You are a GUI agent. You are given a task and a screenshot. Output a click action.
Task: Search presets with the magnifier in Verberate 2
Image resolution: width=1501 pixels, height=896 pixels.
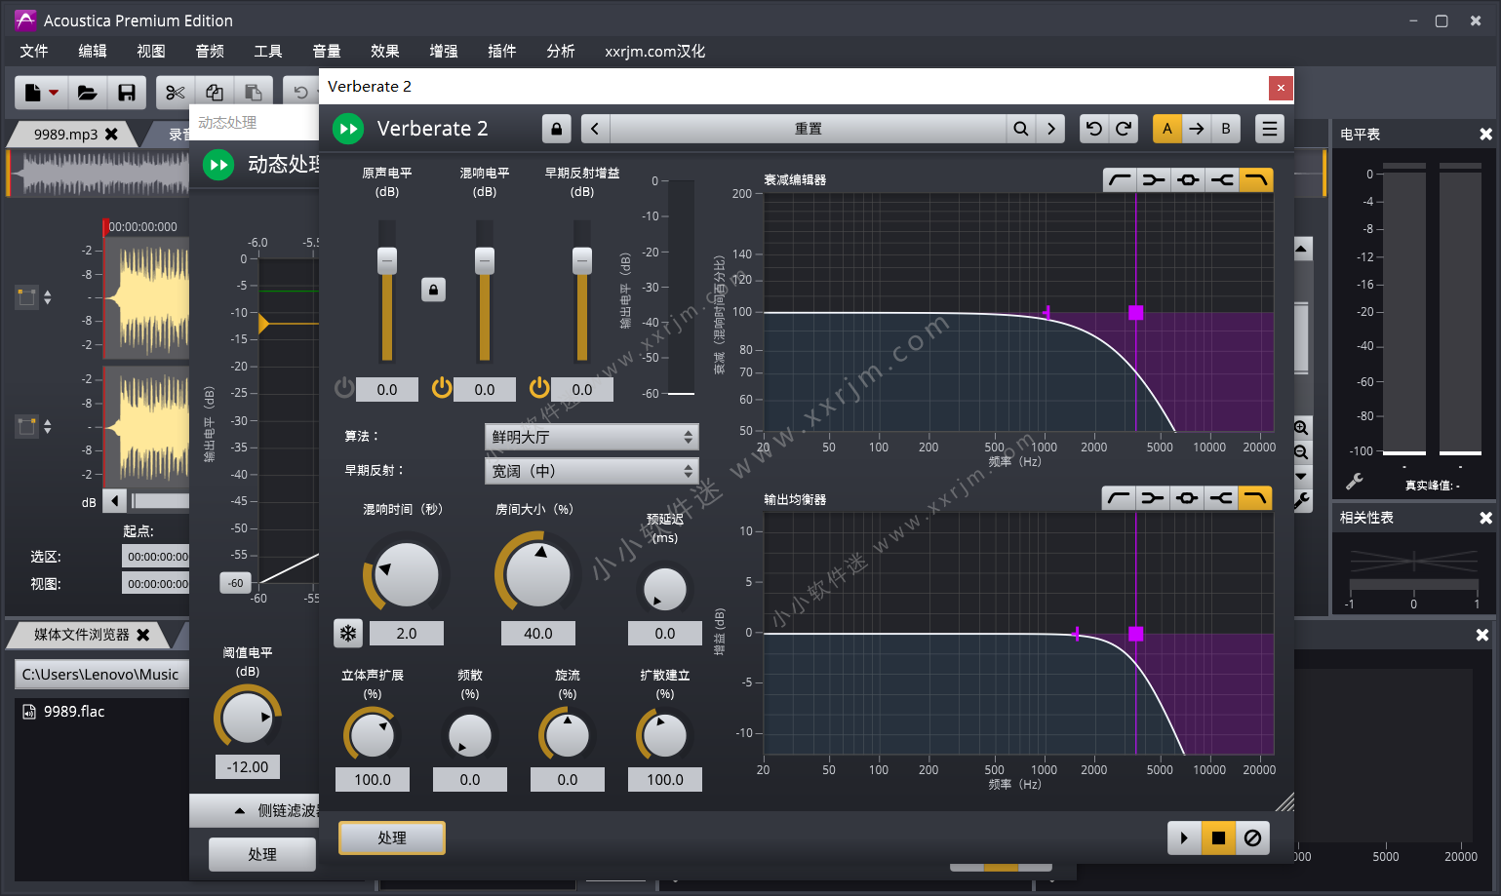1020,129
